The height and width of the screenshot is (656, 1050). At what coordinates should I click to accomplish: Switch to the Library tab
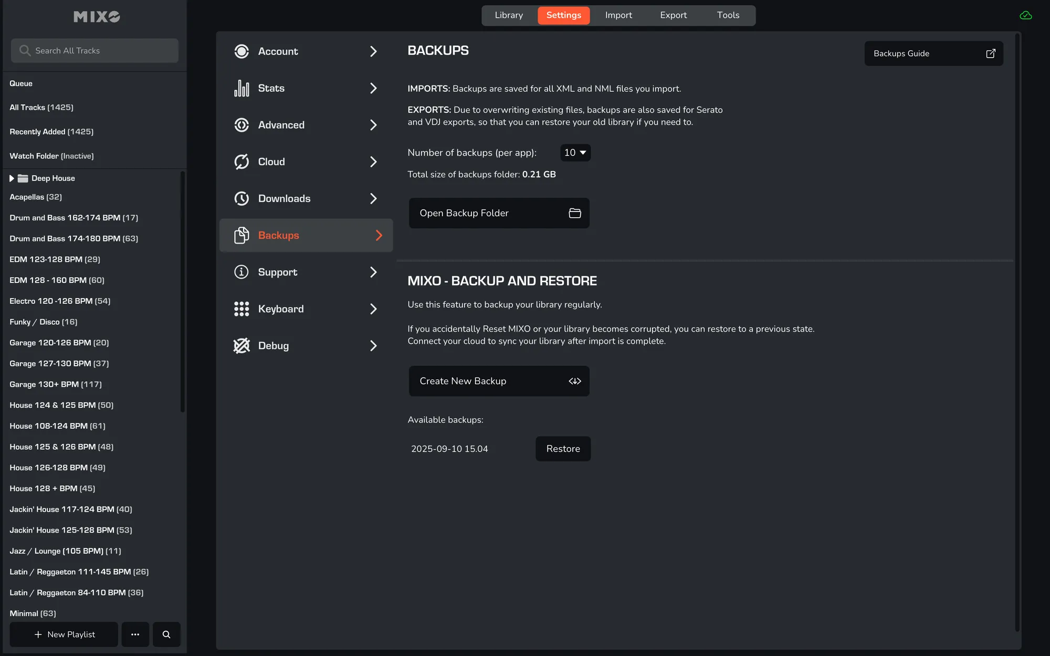coord(509,15)
